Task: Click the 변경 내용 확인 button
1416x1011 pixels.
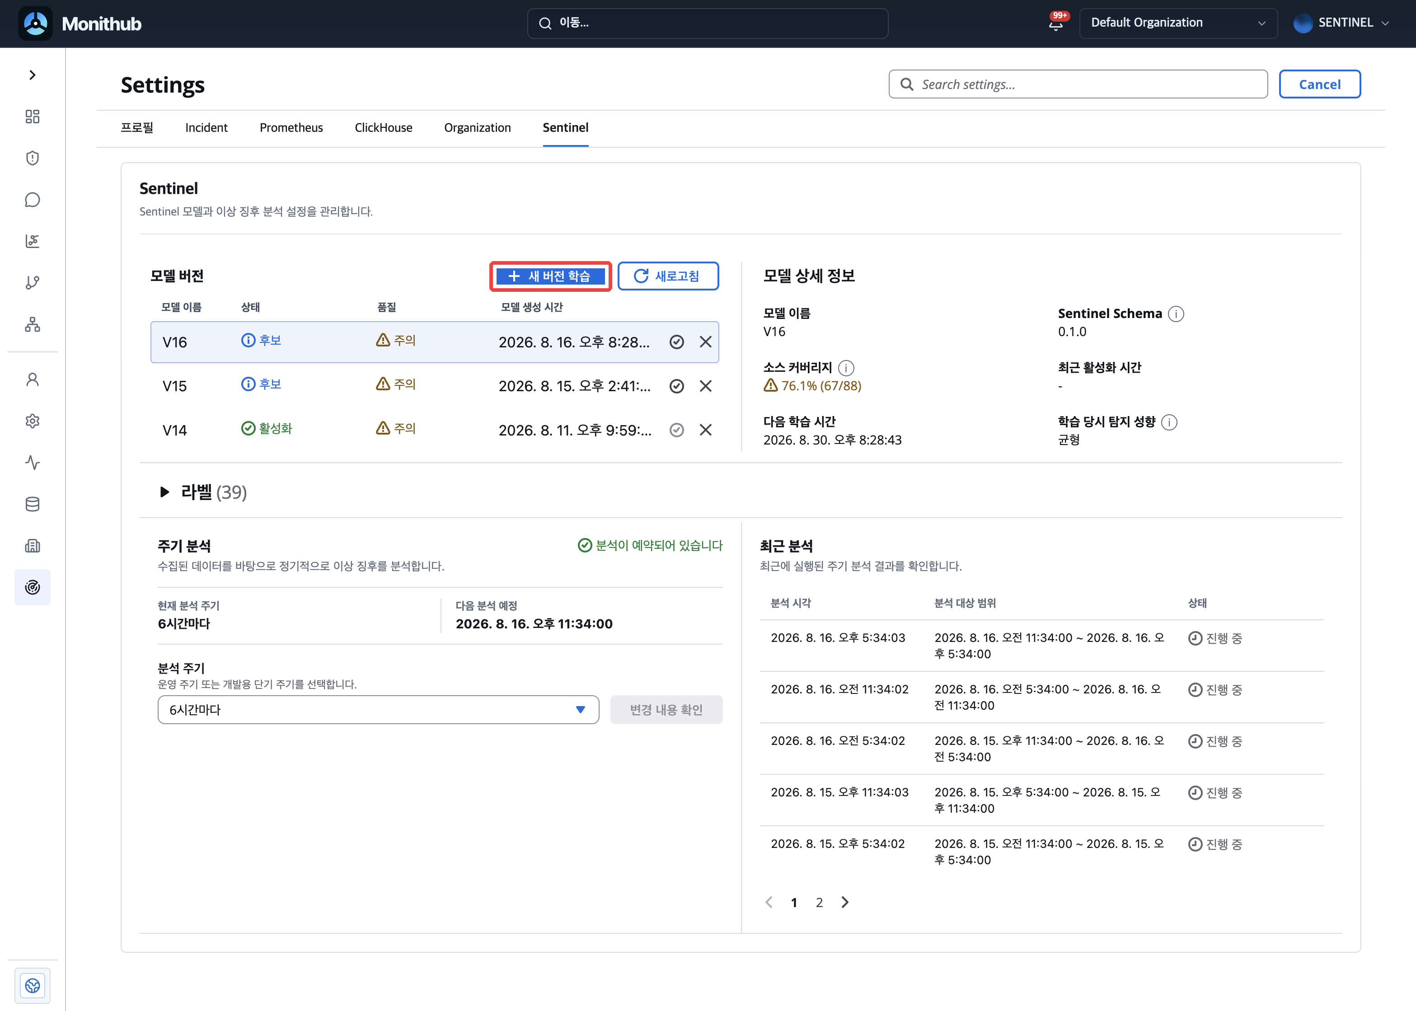Action: pyautogui.click(x=666, y=710)
